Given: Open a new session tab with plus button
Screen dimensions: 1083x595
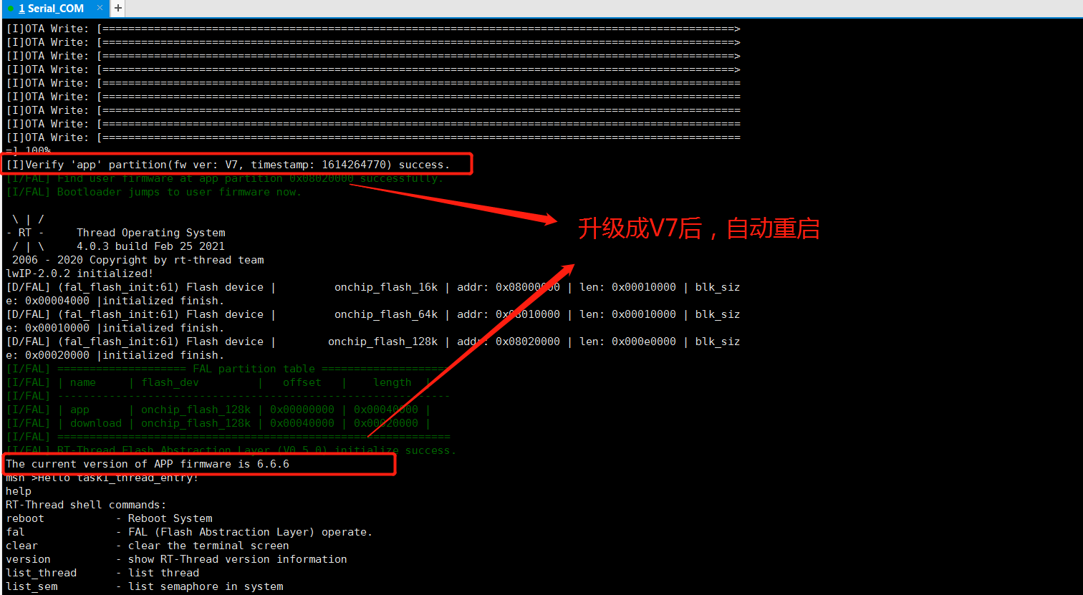Looking at the screenshot, I should pos(117,9).
